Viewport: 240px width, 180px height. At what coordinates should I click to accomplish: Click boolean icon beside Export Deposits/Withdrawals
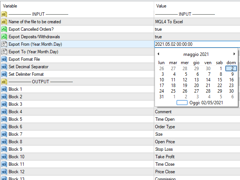4,37
